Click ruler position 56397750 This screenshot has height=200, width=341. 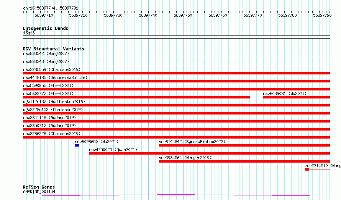pos(183,15)
